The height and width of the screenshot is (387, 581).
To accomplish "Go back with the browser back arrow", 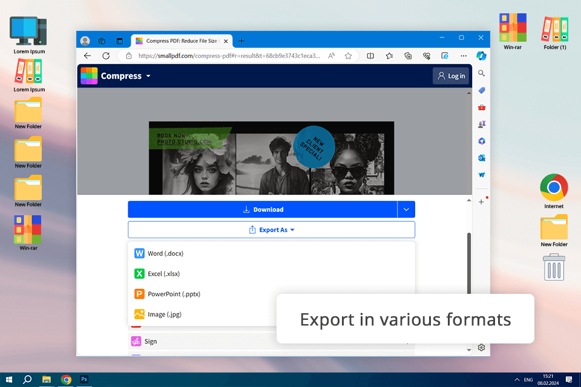I will click(x=87, y=56).
